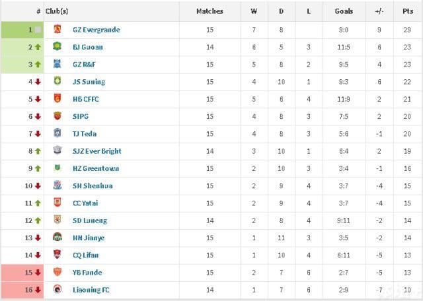423x301 pixels.
Task: Click the green up arrow beside rank 2
Action: pyautogui.click(x=38, y=47)
